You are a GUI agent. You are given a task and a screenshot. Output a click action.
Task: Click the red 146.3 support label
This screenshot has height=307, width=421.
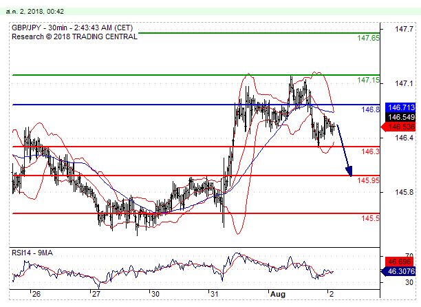(371, 151)
